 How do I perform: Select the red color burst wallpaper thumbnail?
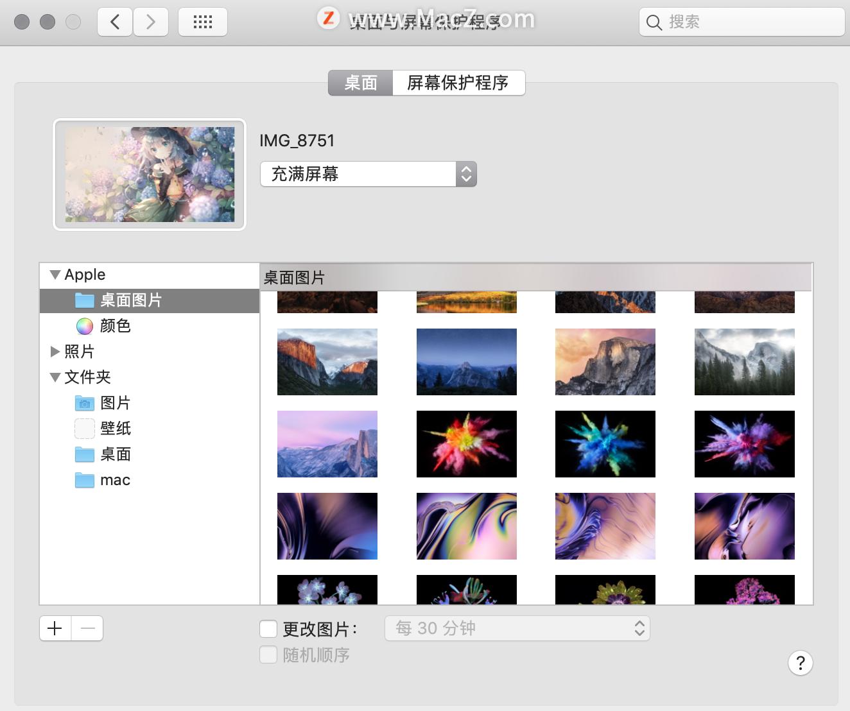pos(466,443)
